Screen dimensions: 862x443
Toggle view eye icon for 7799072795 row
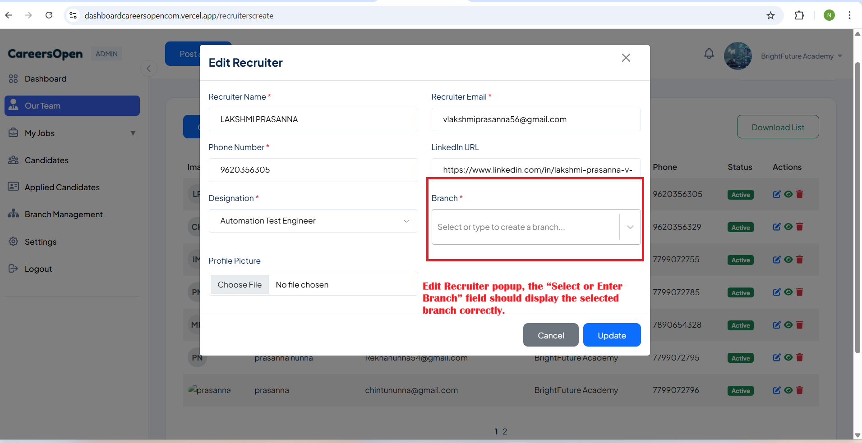788,357
